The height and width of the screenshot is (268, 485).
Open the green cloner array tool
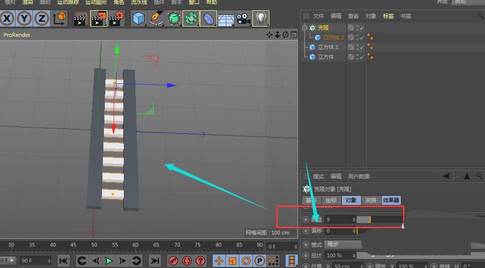pyautogui.click(x=191, y=19)
